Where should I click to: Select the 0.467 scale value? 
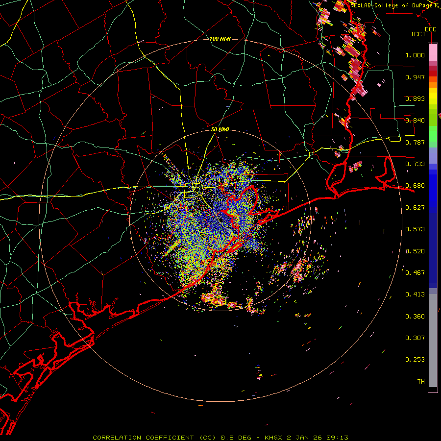415,273
